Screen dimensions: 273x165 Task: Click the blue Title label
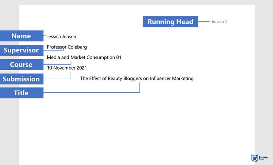[x=21, y=93]
